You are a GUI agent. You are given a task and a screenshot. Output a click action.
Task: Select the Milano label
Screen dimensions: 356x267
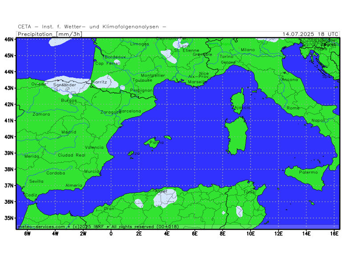[x=248, y=49]
